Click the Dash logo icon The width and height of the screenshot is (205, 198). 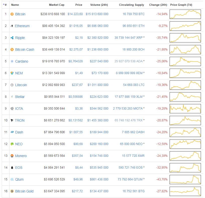(x=12, y=132)
